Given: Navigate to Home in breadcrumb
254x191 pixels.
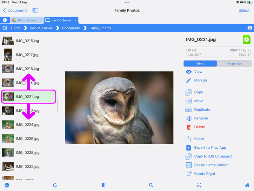Looking at the screenshot, I should (x=16, y=28).
